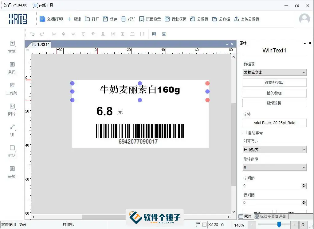Click the 新增数据 button
The width and height of the screenshot is (314, 229).
pos(274,103)
